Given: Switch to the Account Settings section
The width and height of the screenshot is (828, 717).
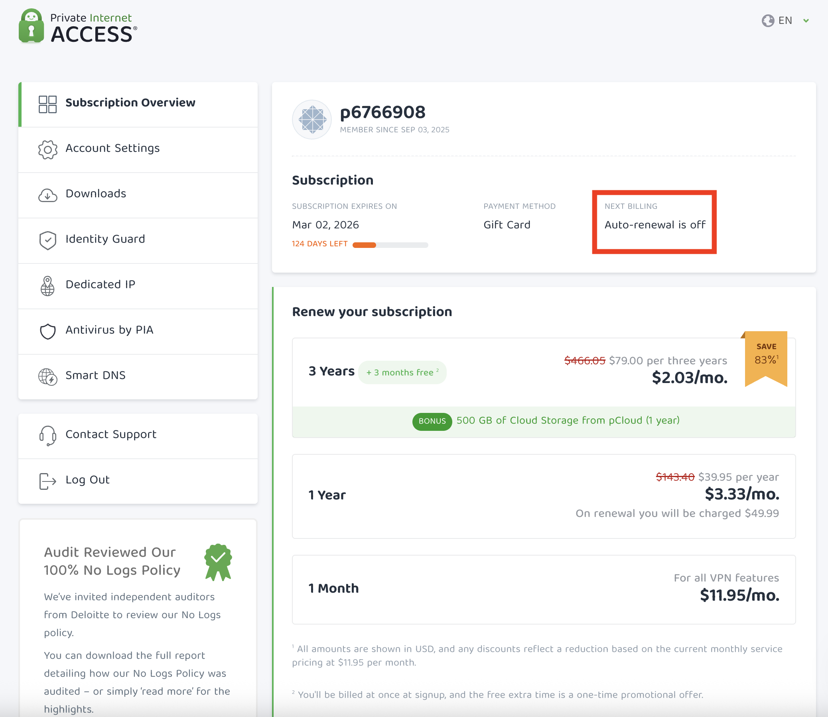Looking at the screenshot, I should point(112,148).
